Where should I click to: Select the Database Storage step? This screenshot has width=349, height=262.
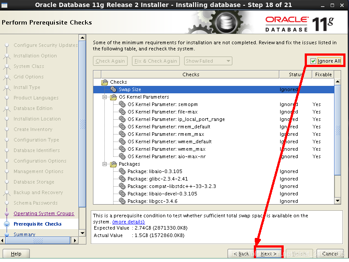point(34,182)
